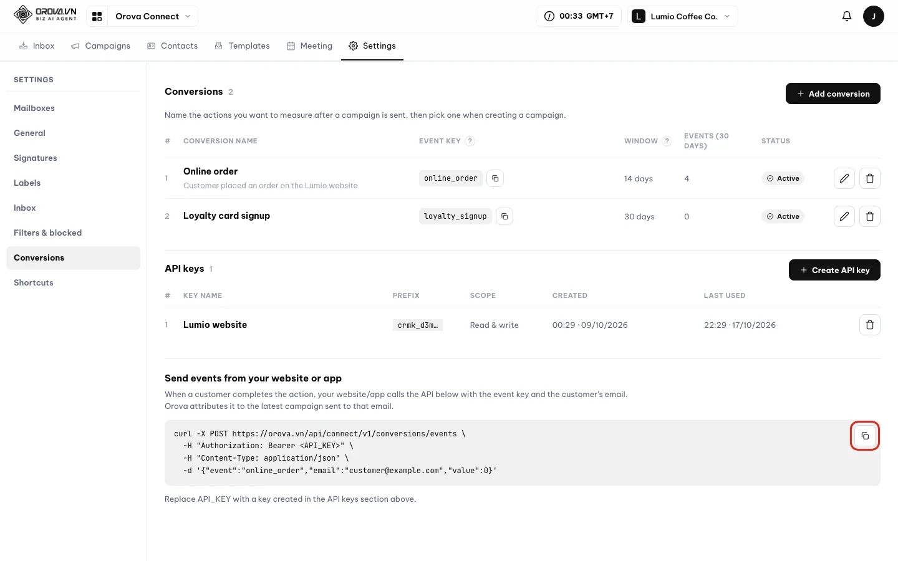Open Inbox settings in the sidebar
This screenshot has width=898, height=561.
tap(73, 208)
